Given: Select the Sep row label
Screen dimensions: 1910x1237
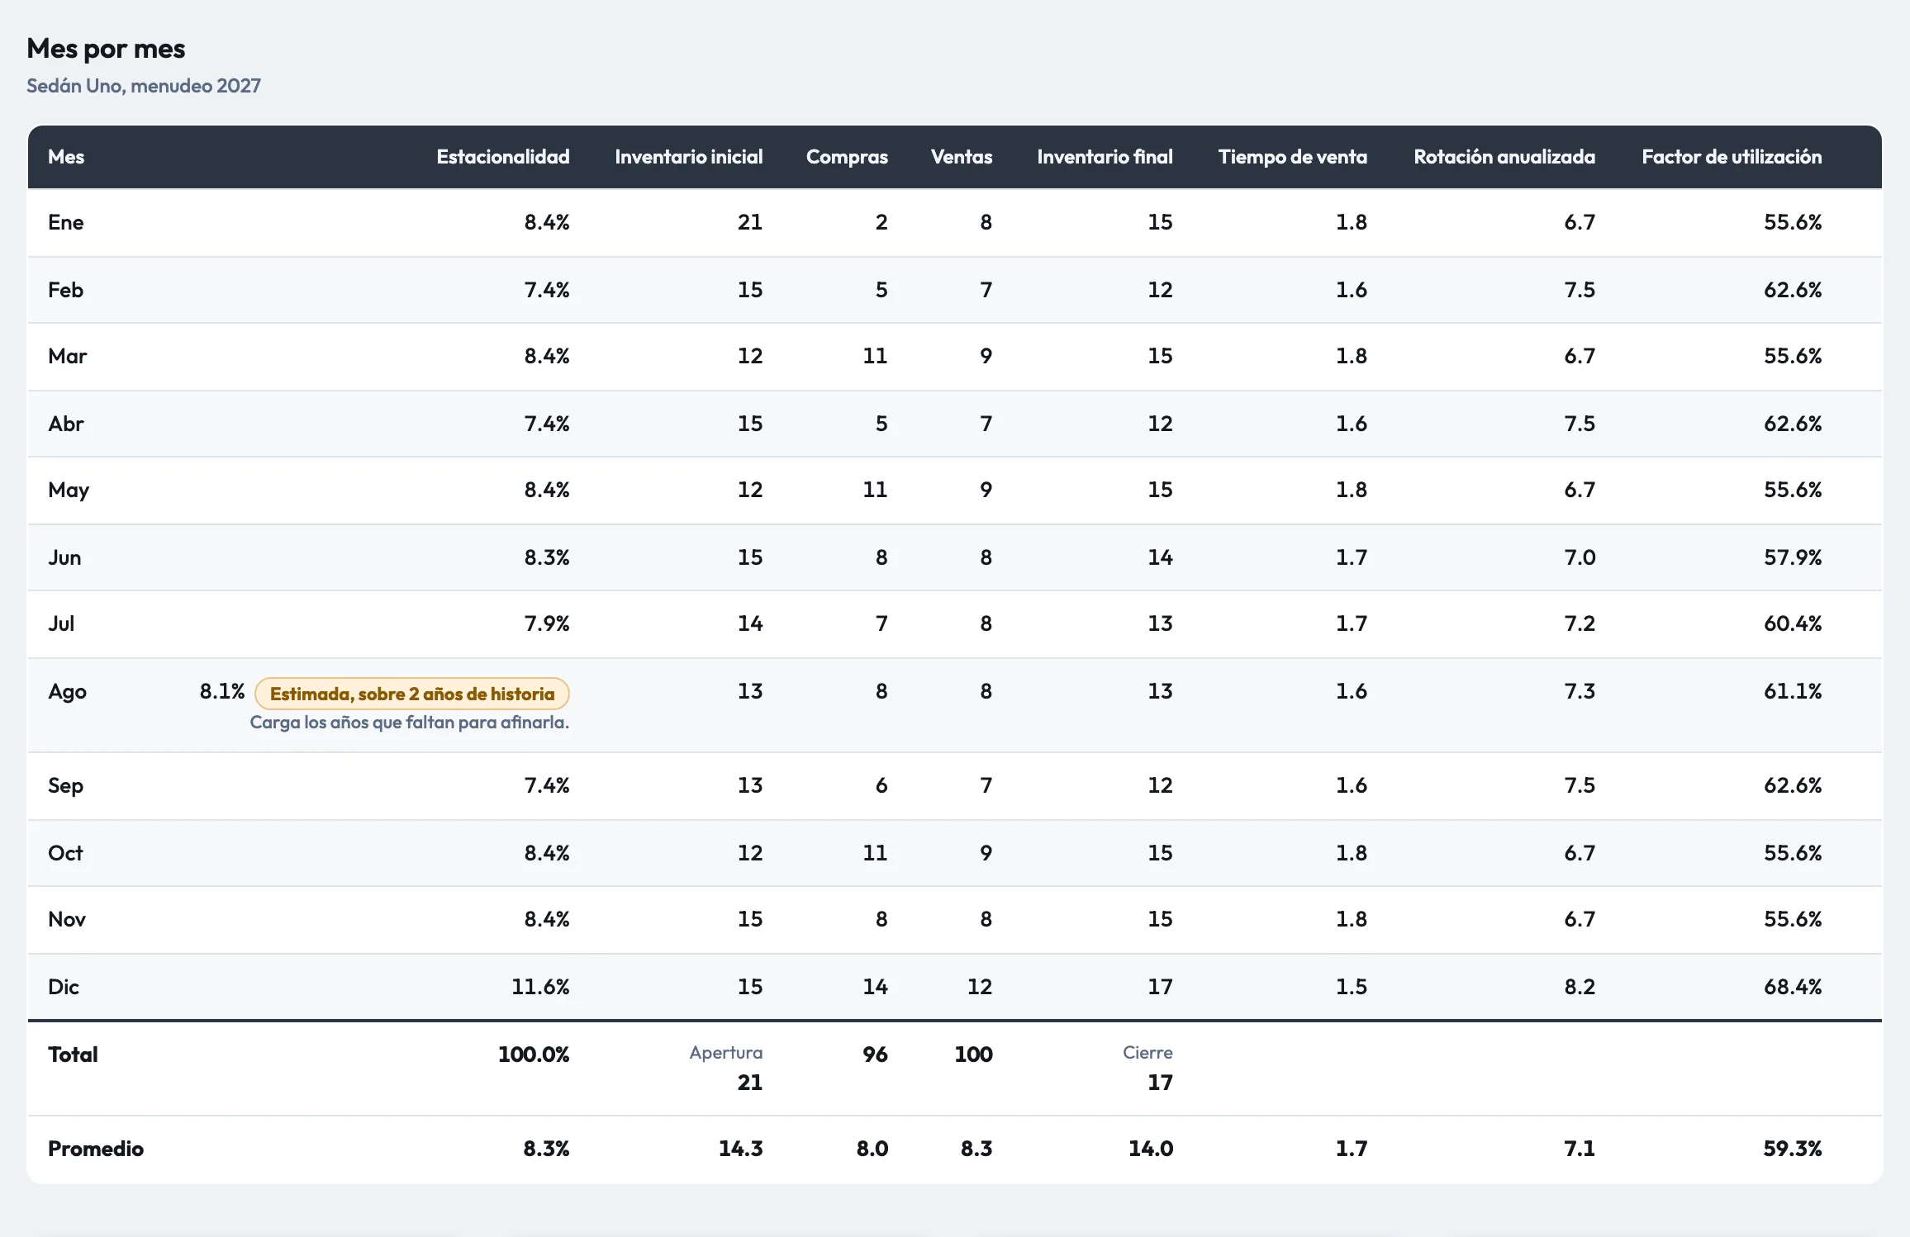Looking at the screenshot, I should [x=65, y=785].
